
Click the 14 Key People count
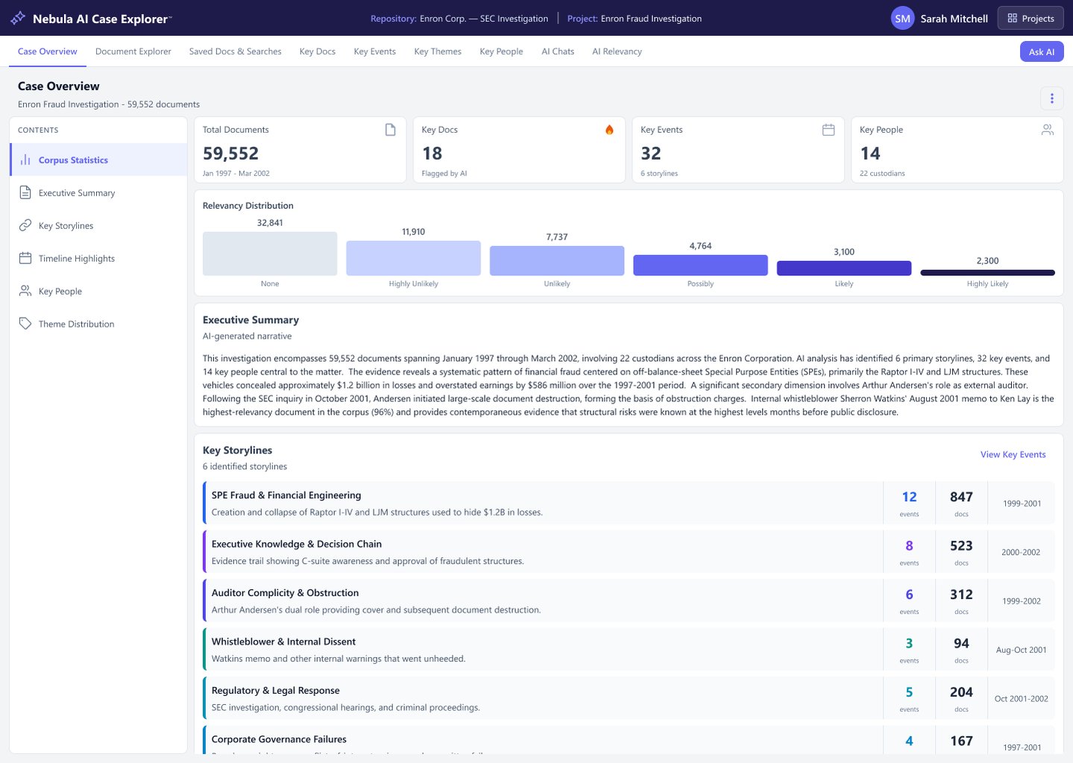(x=870, y=154)
